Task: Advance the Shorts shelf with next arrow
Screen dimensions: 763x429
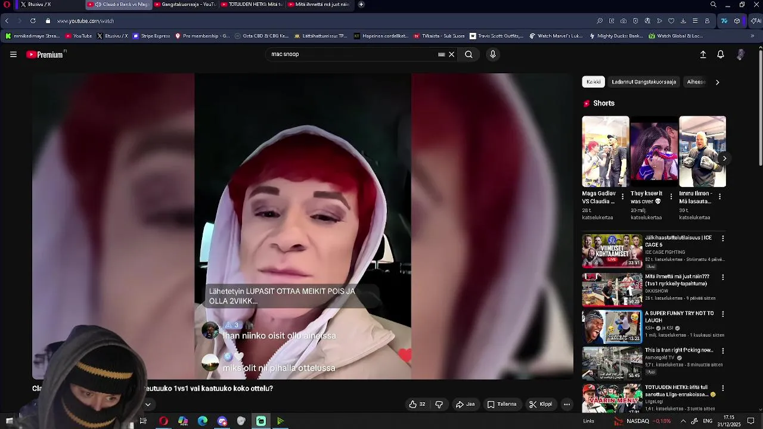Action: tap(724, 158)
